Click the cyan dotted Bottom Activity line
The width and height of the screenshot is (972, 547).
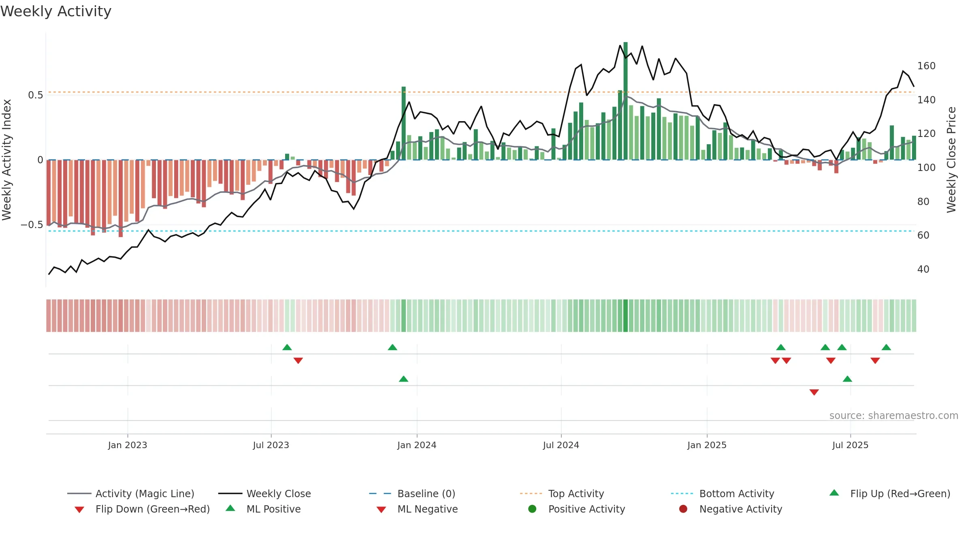point(481,231)
